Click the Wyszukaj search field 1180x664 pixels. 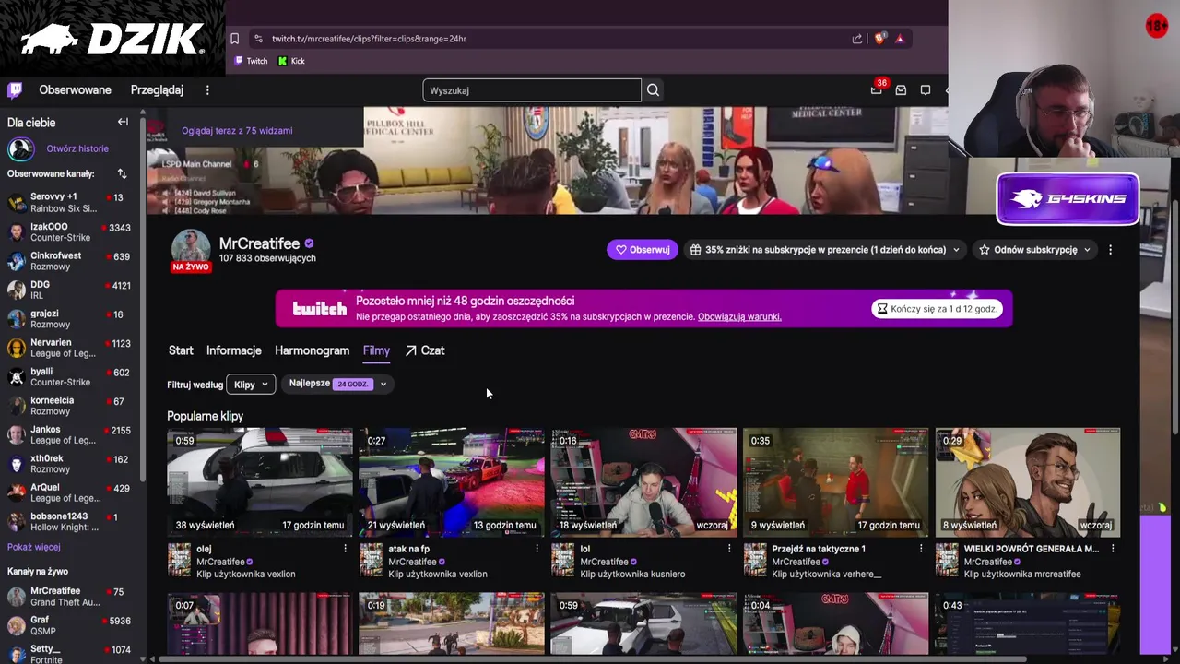[532, 90]
